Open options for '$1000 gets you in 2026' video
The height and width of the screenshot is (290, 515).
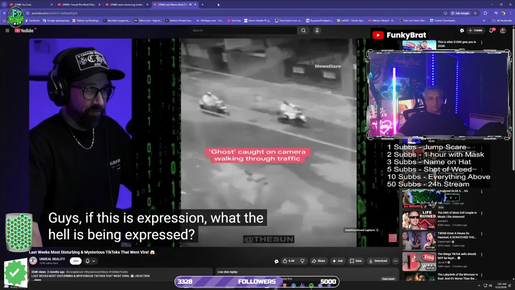pos(482,42)
